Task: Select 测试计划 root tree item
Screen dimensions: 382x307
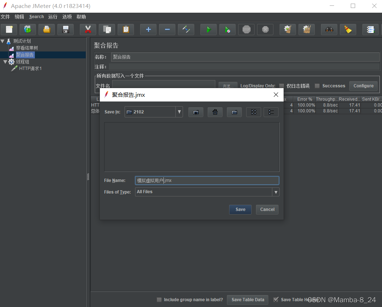Action: [x=22, y=41]
